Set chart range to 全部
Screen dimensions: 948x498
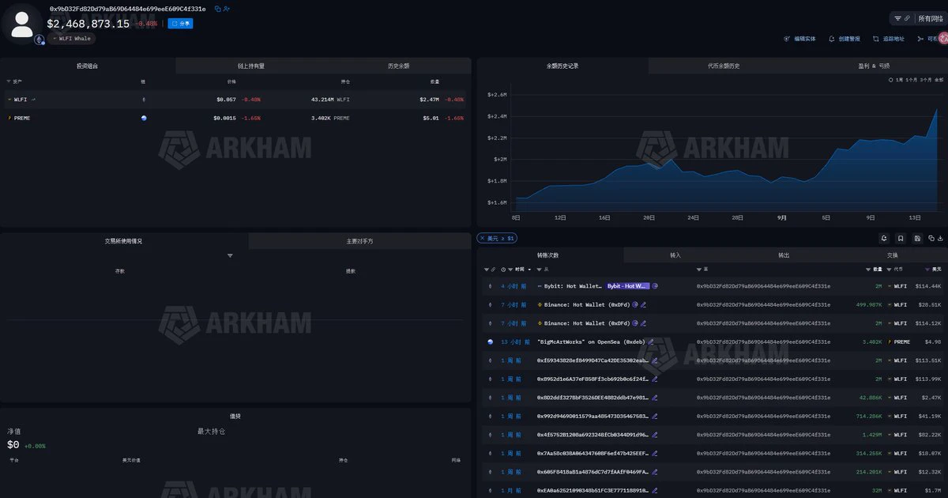939,80
